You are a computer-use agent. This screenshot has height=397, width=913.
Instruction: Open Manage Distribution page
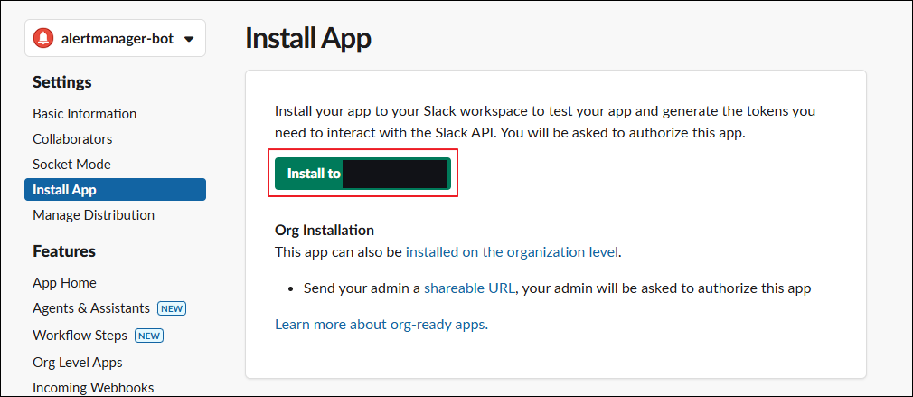94,215
